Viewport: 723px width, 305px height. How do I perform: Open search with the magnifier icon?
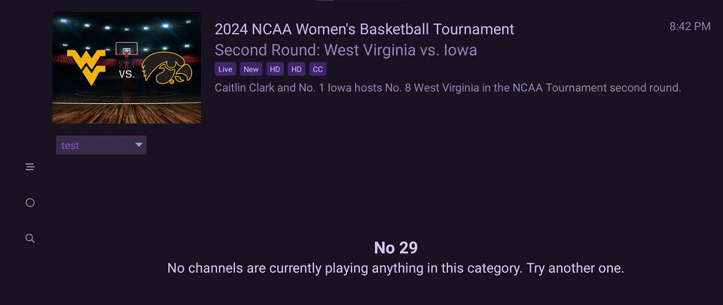[x=30, y=238]
